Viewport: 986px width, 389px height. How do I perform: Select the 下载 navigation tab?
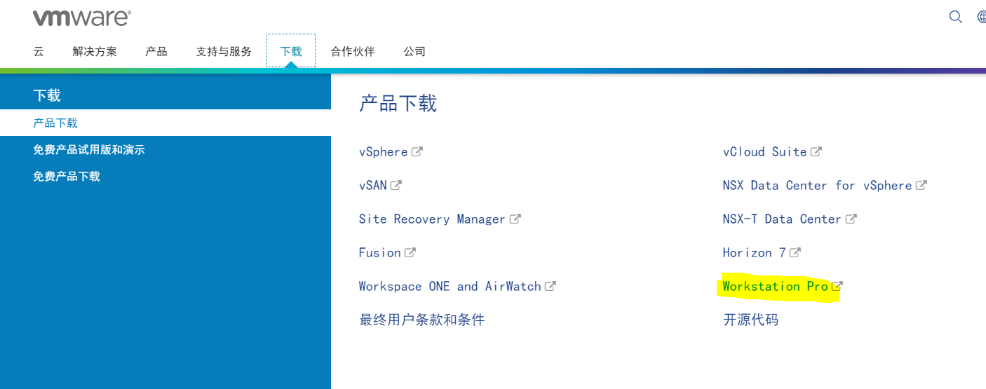coord(291,51)
